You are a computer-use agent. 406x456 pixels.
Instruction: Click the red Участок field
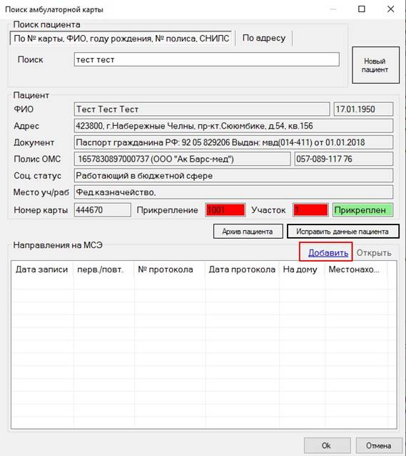tap(310, 209)
